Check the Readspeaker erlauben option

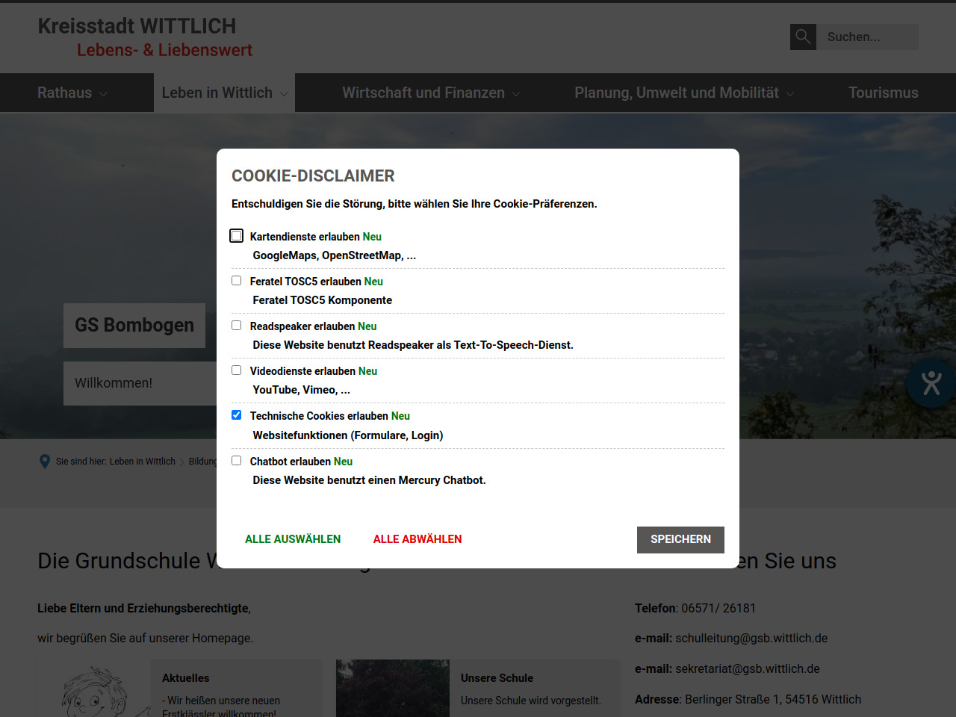(x=237, y=326)
